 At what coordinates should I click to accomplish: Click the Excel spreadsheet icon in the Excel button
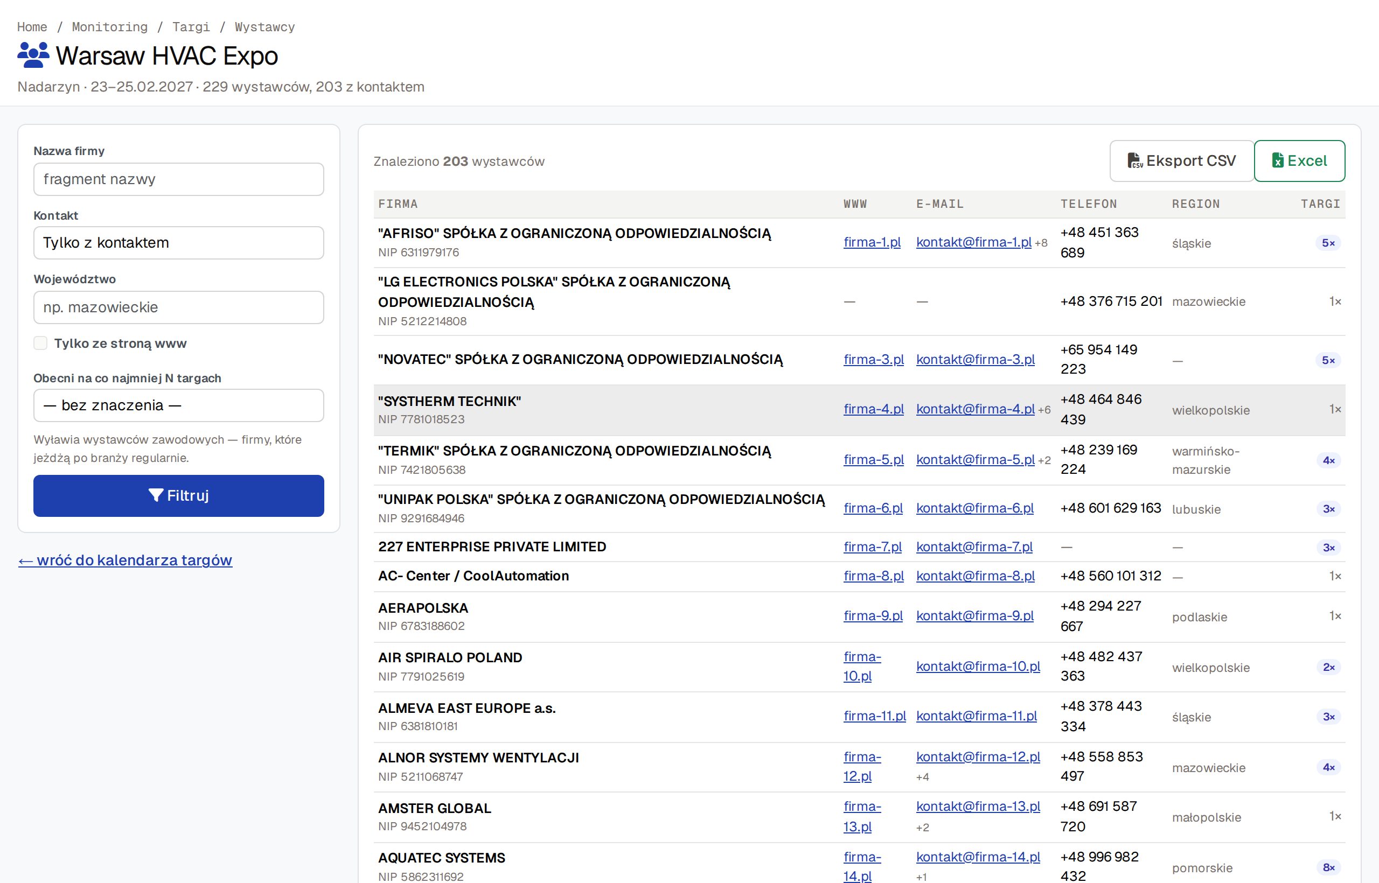(x=1278, y=161)
